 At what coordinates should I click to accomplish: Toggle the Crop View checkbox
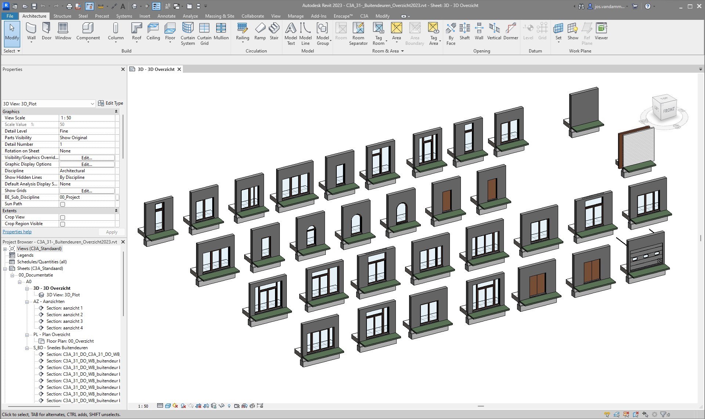point(62,217)
